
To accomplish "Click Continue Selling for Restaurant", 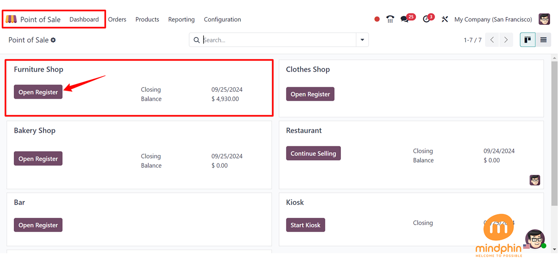I will pos(313,153).
